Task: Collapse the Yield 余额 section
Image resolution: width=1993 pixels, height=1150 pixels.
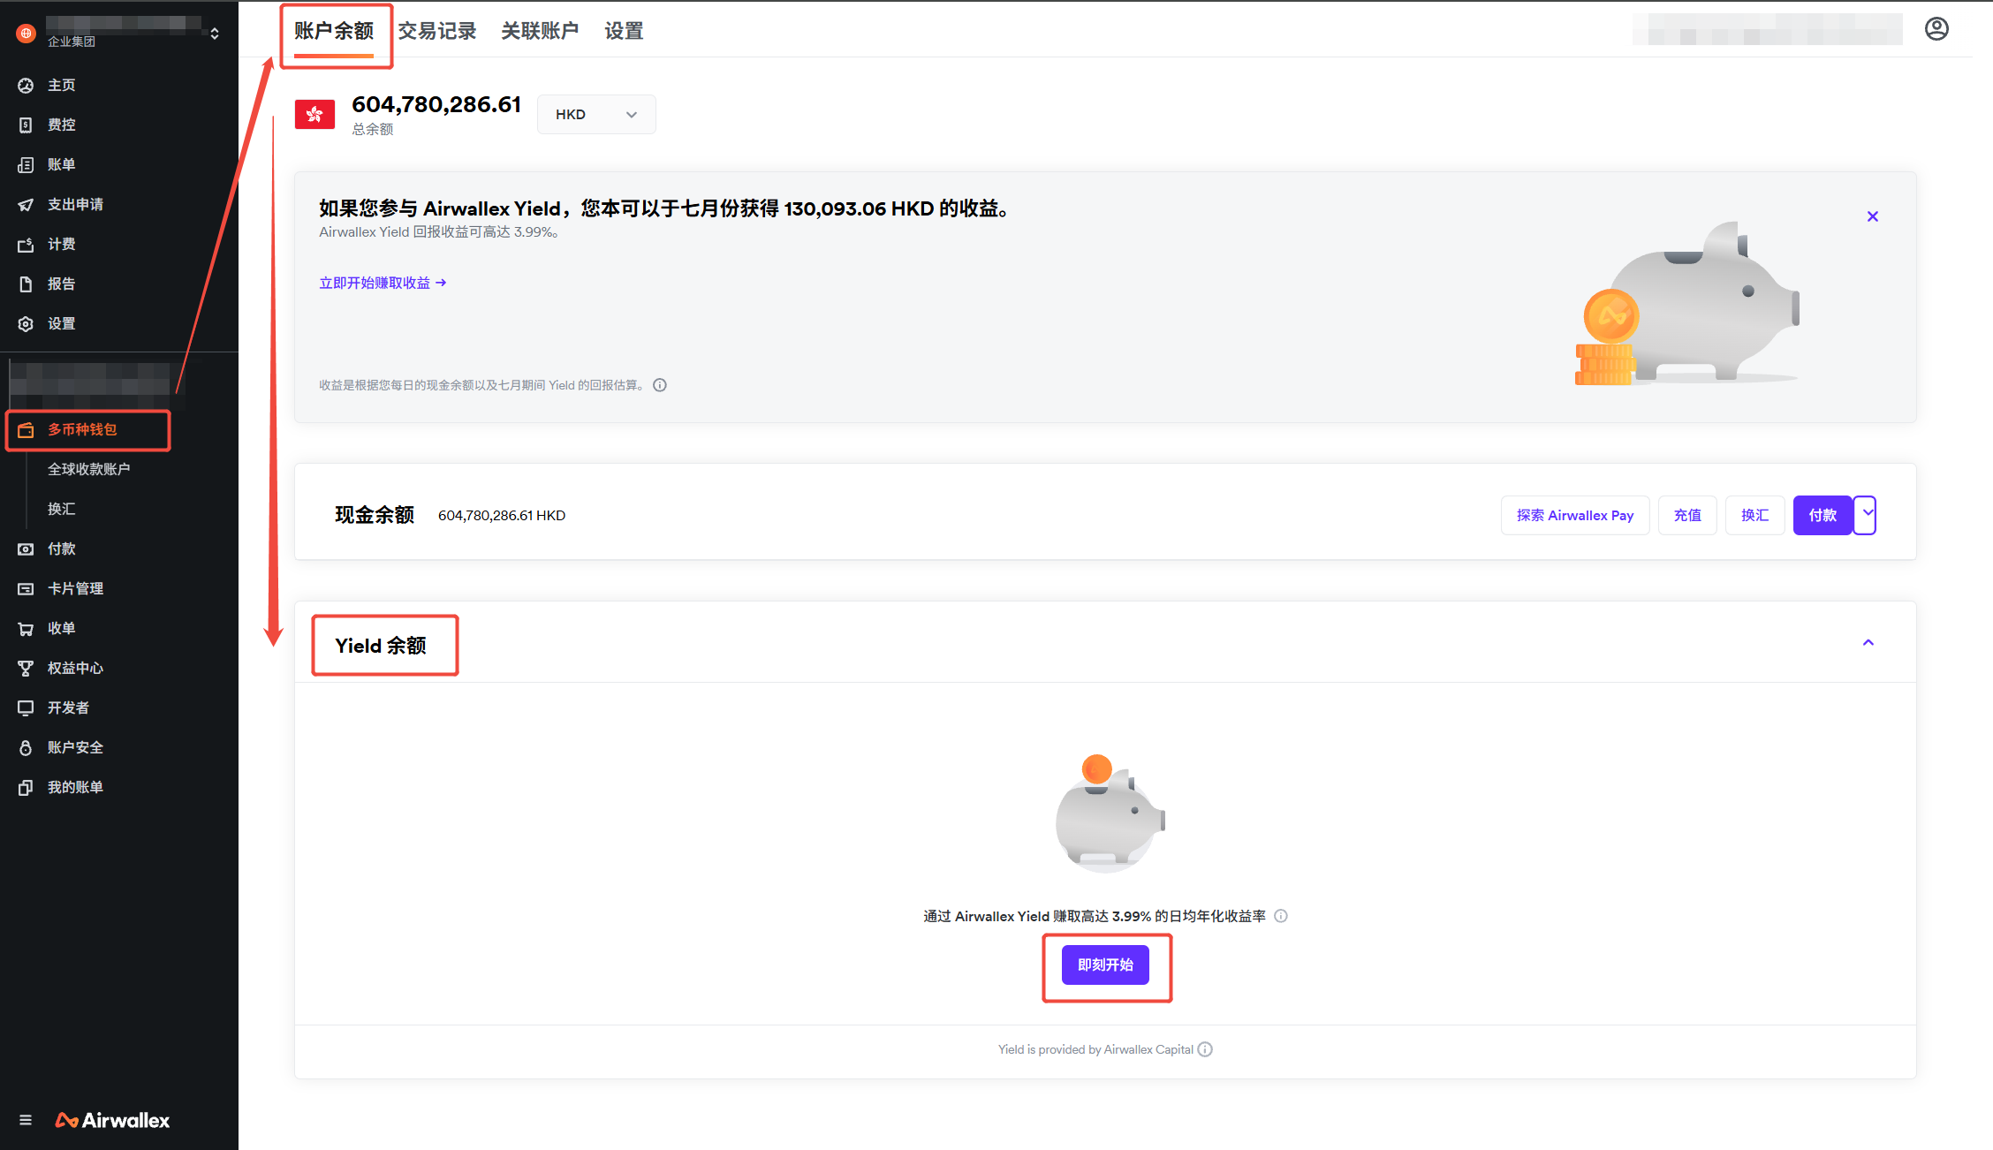Action: click(x=1868, y=643)
